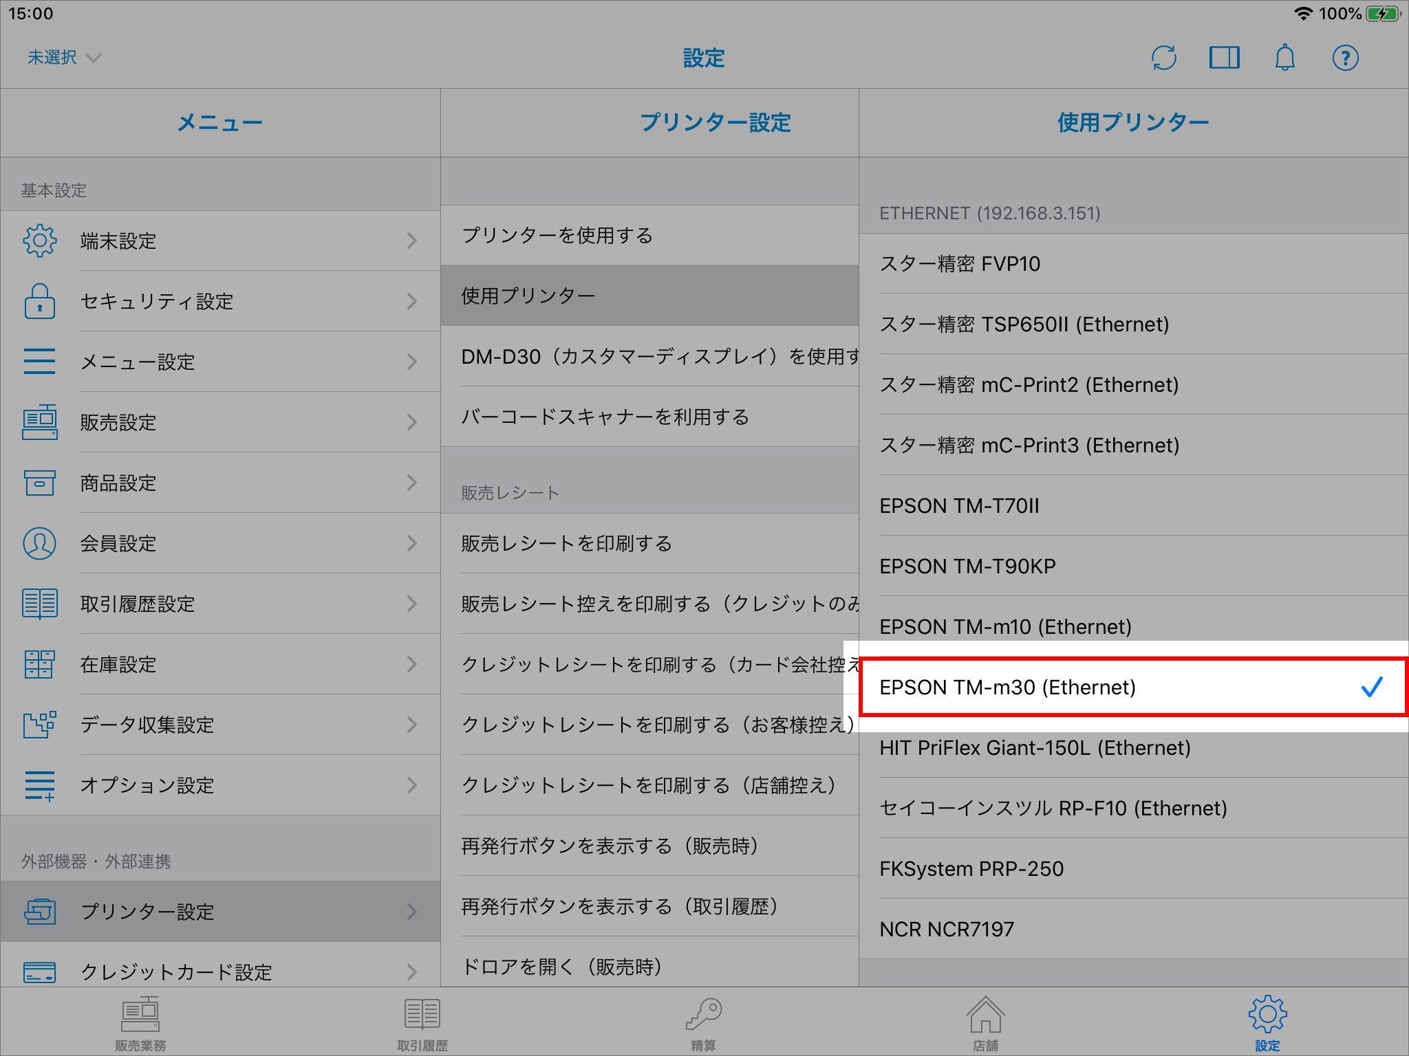Tap the 在庫設定 shelf icon
1409x1056 pixels.
(x=40, y=664)
